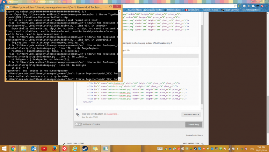Viewport: 269px width, 152px height.
Task: Click the TypeError line in the command prompt
Action: (x=37, y=71)
